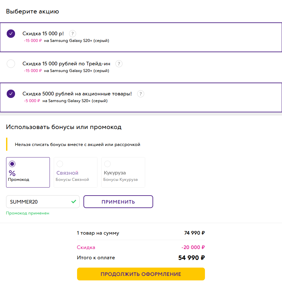Open help icon next to "Скидка 15 000 р!"

point(73,34)
